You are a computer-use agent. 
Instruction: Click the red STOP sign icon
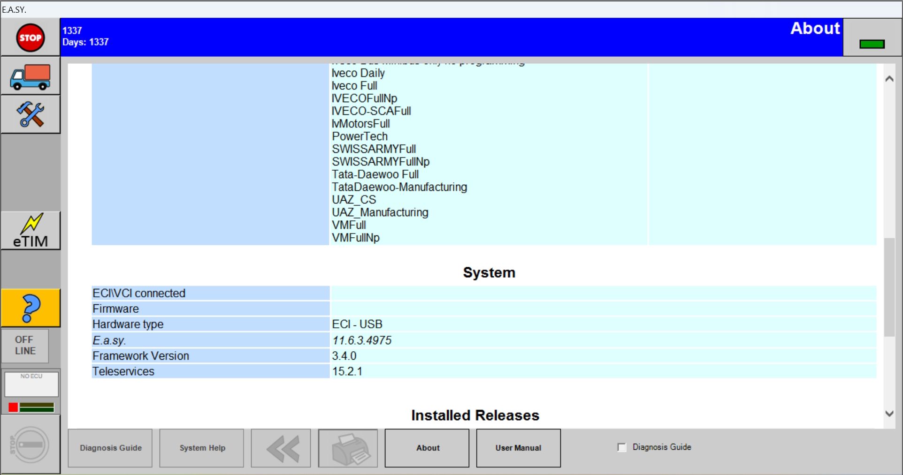(x=30, y=37)
